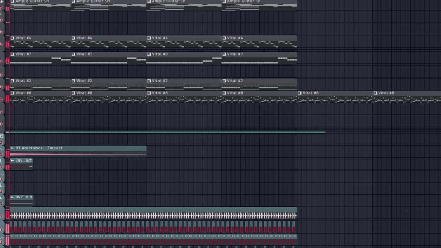441x248 pixels.
Task: Open the Jay..act audio clip menu arrow
Action: (12, 161)
